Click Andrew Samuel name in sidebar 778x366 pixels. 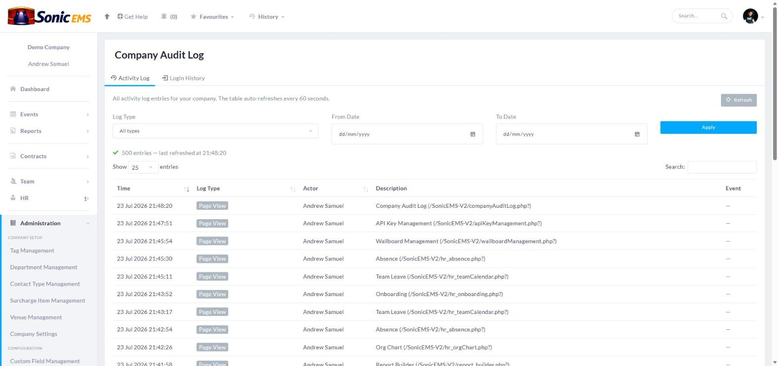point(48,64)
